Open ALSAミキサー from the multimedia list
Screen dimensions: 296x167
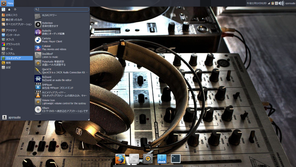point(62,17)
